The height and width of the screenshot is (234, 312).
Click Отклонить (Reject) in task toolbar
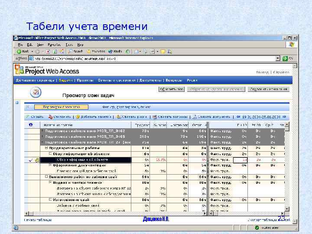coord(60,117)
